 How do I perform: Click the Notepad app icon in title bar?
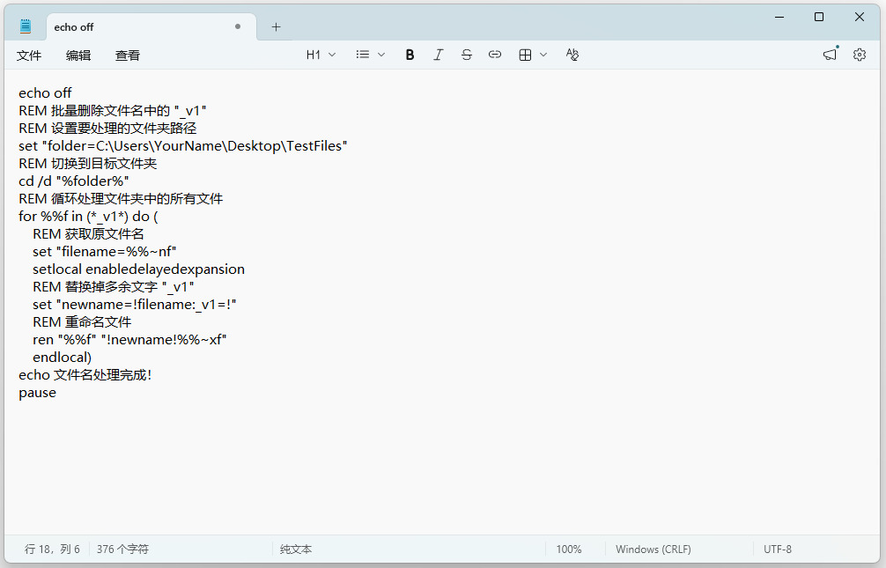pyautogui.click(x=26, y=26)
